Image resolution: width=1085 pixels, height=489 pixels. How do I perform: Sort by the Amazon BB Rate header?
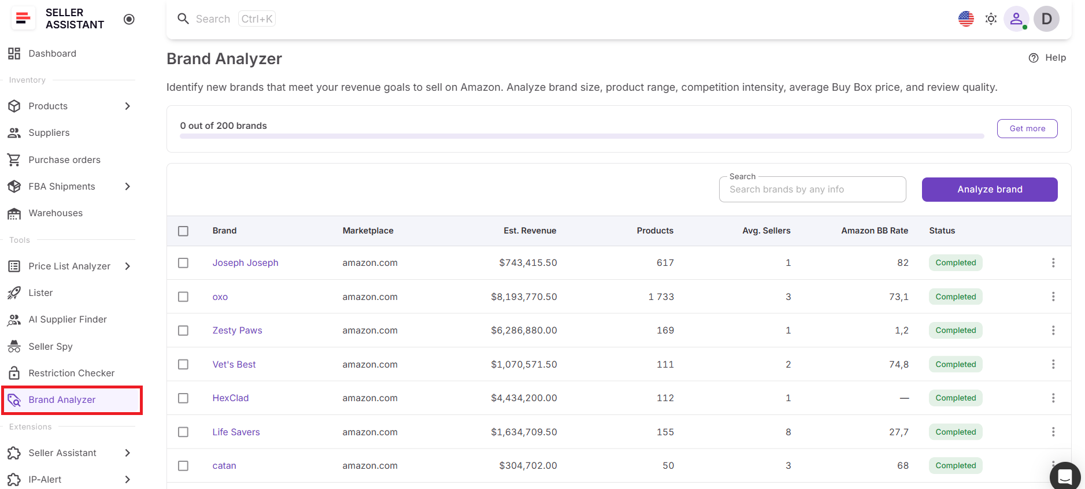(875, 231)
